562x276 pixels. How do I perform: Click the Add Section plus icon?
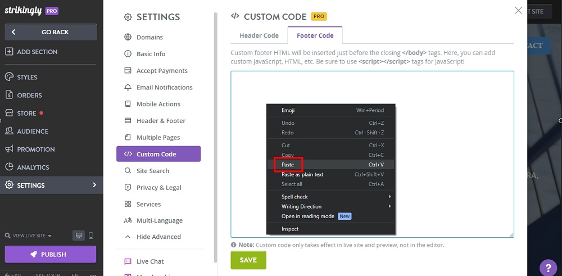(9, 52)
